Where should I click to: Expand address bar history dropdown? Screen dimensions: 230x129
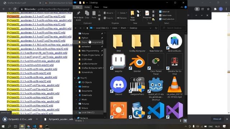(x=150, y=28)
